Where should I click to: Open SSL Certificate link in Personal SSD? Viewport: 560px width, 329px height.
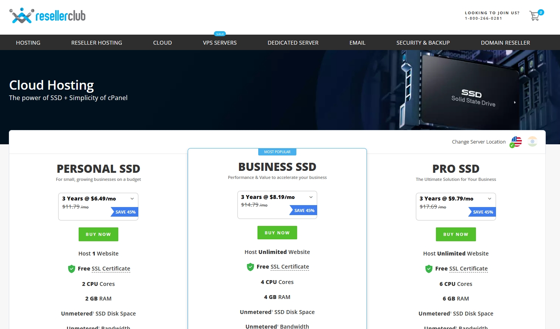coord(111,269)
